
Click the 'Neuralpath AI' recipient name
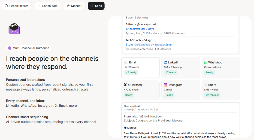(132, 106)
